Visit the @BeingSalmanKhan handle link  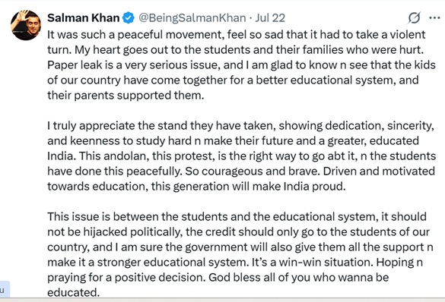(x=192, y=17)
